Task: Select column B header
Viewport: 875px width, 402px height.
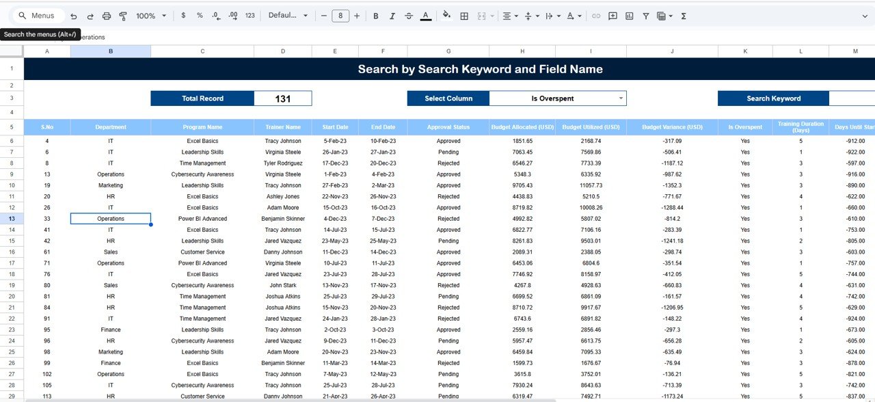Action: 110,51
